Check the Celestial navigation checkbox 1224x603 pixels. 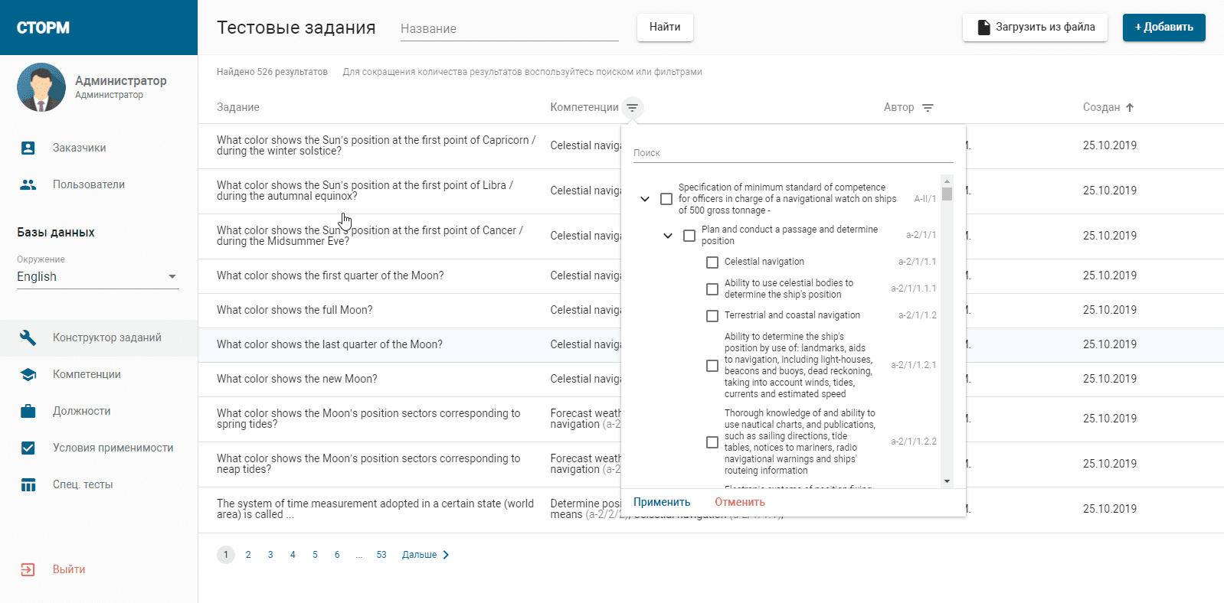[x=712, y=262]
